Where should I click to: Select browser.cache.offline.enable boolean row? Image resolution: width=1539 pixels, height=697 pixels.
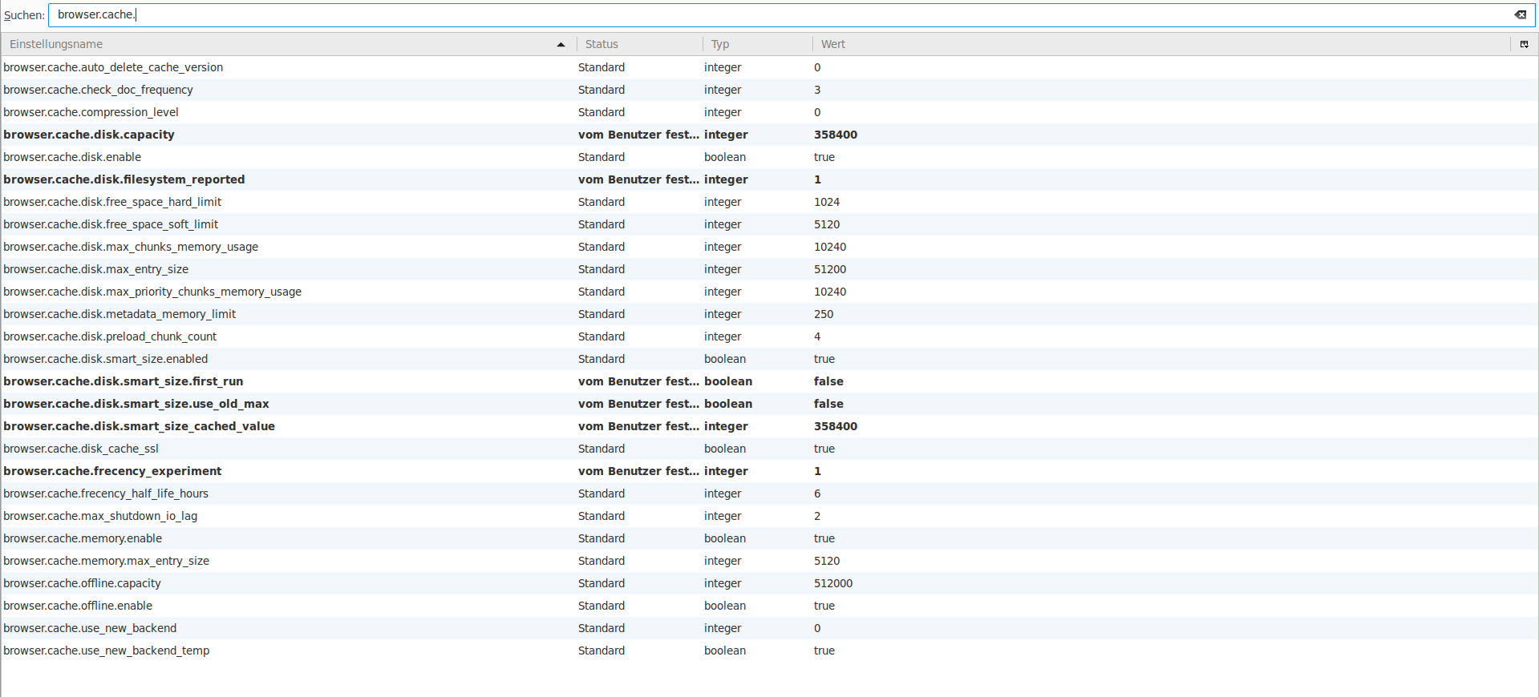[x=769, y=606]
